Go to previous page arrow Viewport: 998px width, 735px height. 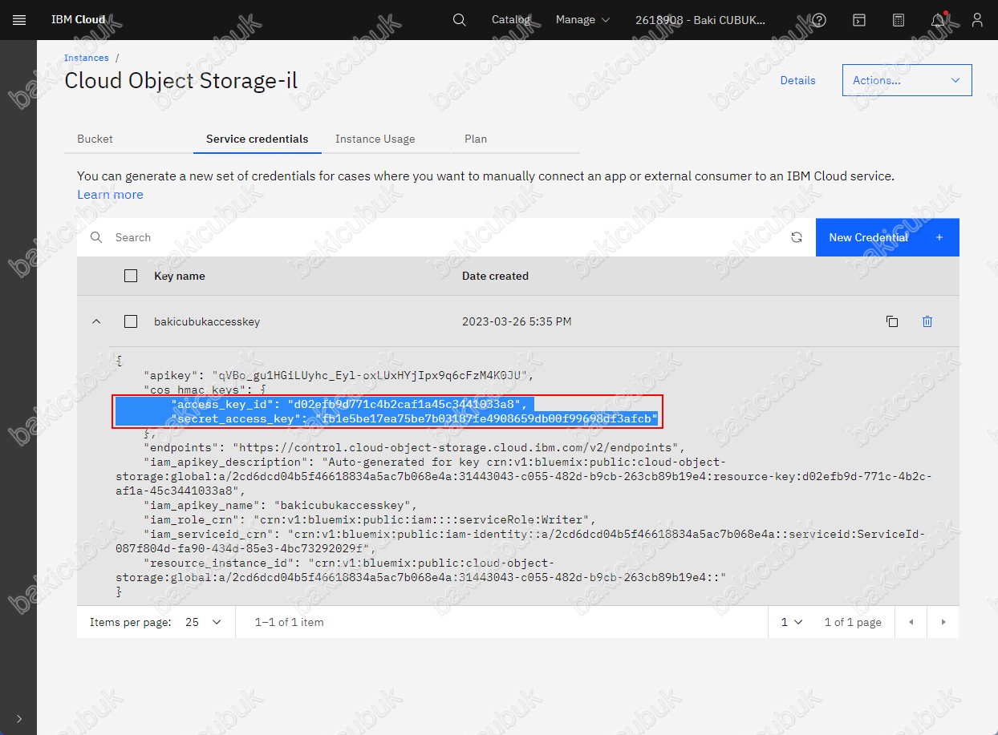pyautogui.click(x=911, y=622)
